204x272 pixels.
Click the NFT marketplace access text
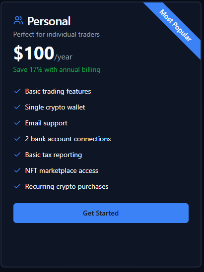pyautogui.click(x=62, y=171)
